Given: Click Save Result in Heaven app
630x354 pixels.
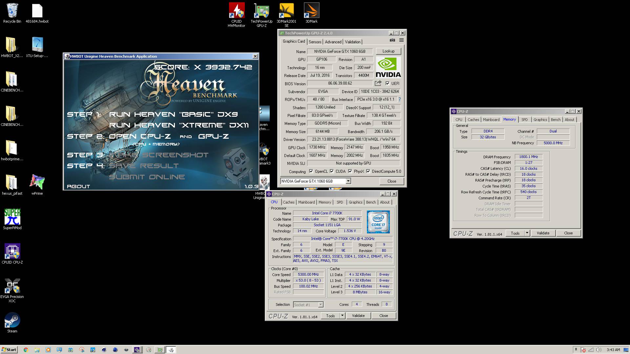Looking at the screenshot, I should click(x=144, y=166).
